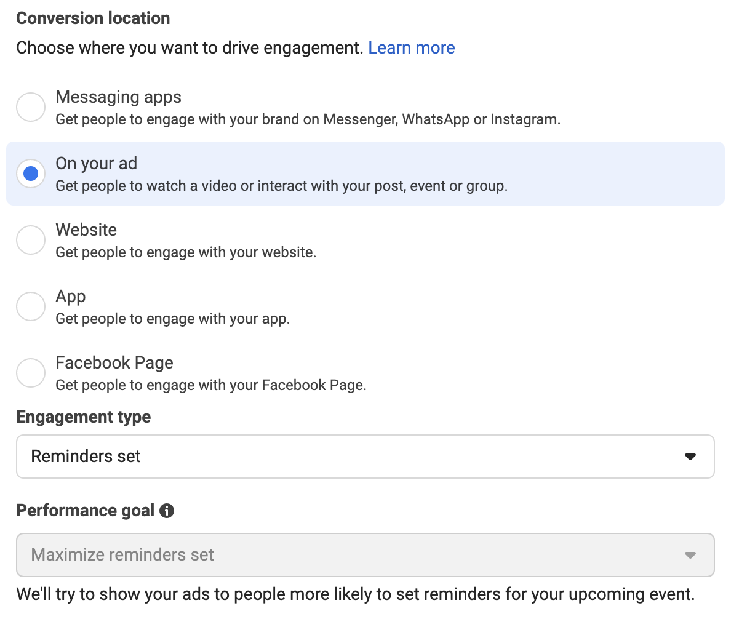
Task: Click the 'Facebook Page' option label
Action: (114, 362)
